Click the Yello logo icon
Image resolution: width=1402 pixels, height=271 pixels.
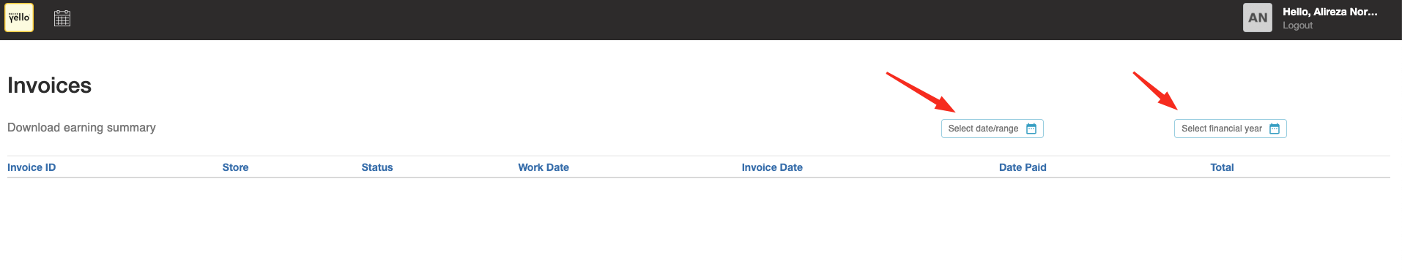click(x=19, y=18)
